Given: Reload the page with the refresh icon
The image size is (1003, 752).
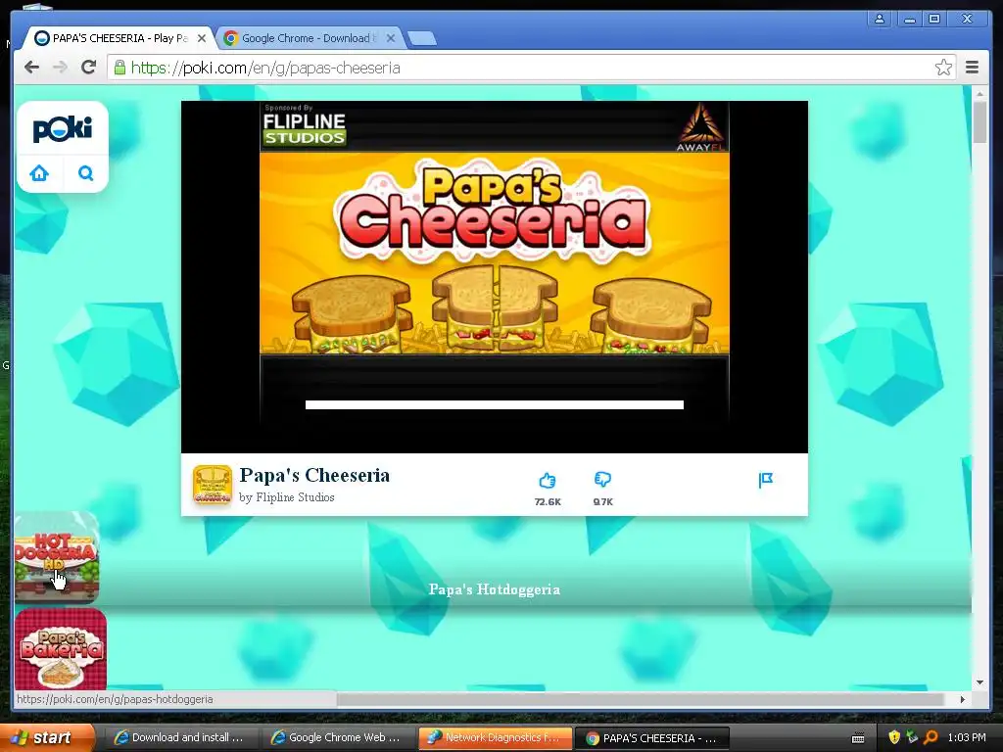Looking at the screenshot, I should pyautogui.click(x=88, y=68).
